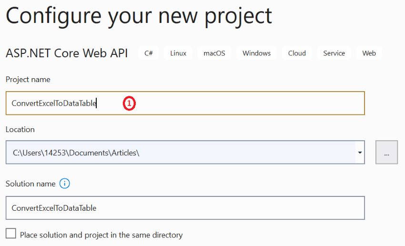Image resolution: width=405 pixels, height=246 pixels.
Task: Open the browse folder button with ellipsis
Action: click(386, 152)
